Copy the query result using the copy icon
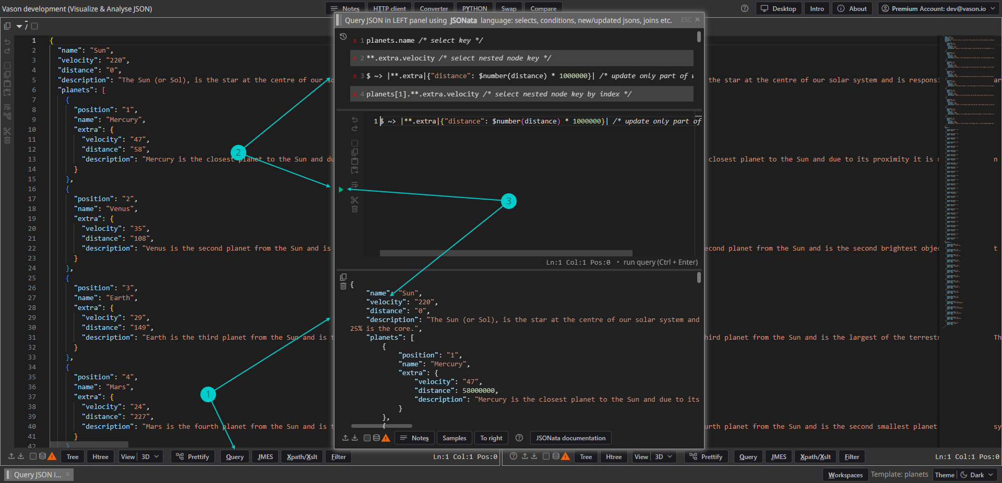 pos(343,277)
